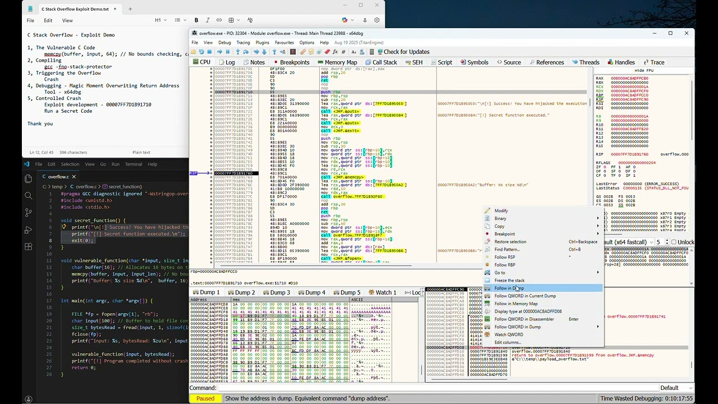
Task: Open the Breakpoints tab
Action: click(291, 62)
